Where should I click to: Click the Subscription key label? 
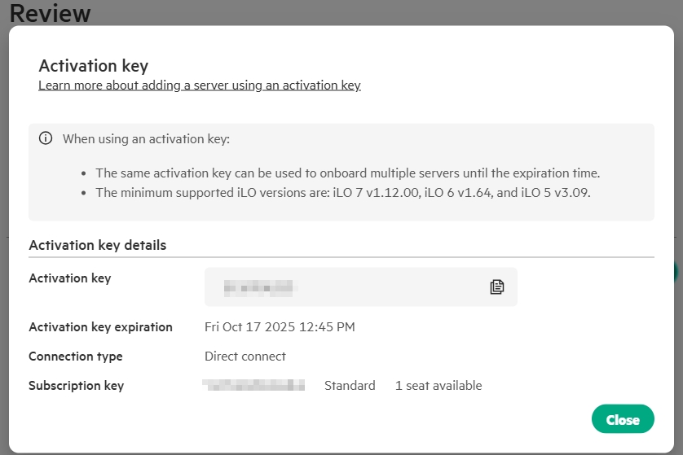point(76,386)
